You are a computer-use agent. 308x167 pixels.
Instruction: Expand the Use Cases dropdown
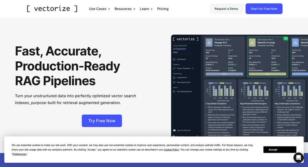click(99, 9)
